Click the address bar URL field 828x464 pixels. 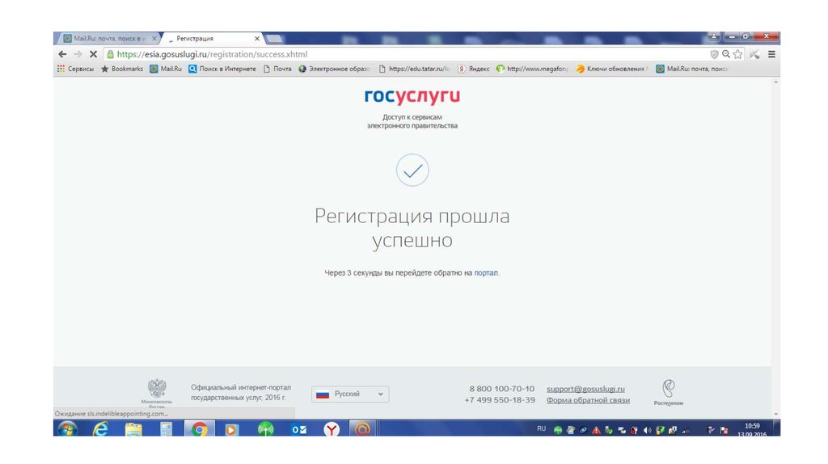point(404,54)
